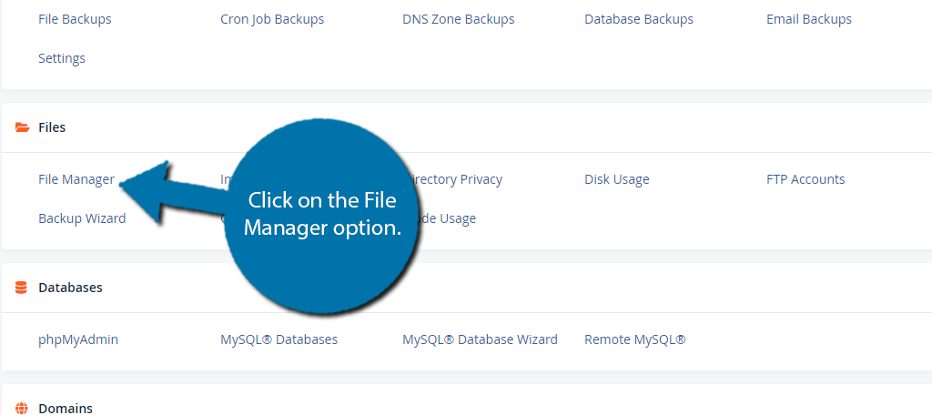This screenshot has width=932, height=415.
Task: Open Disk Usage
Action: (x=616, y=179)
